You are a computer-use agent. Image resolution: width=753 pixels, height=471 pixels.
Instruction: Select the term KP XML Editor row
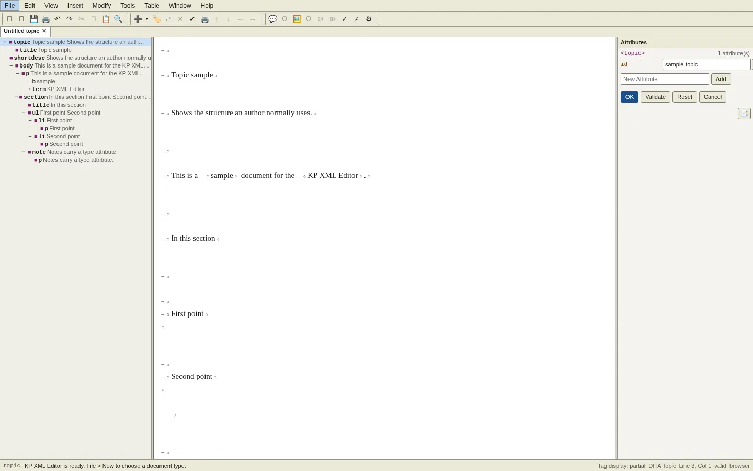[76, 89]
